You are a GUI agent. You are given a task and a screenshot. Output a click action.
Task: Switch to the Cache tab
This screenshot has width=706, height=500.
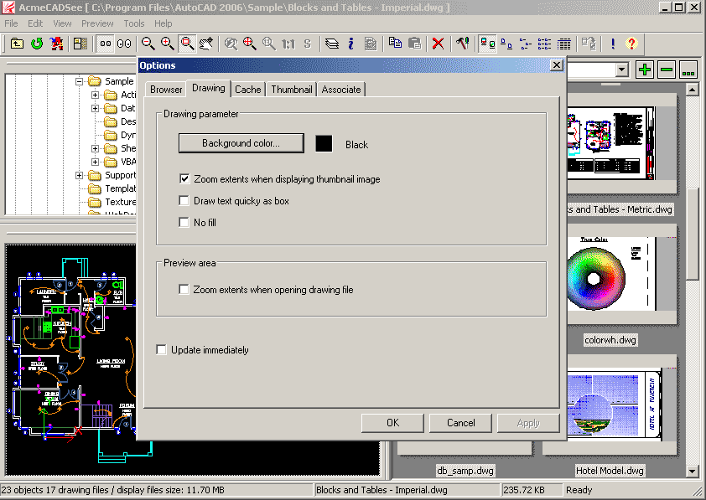click(248, 90)
